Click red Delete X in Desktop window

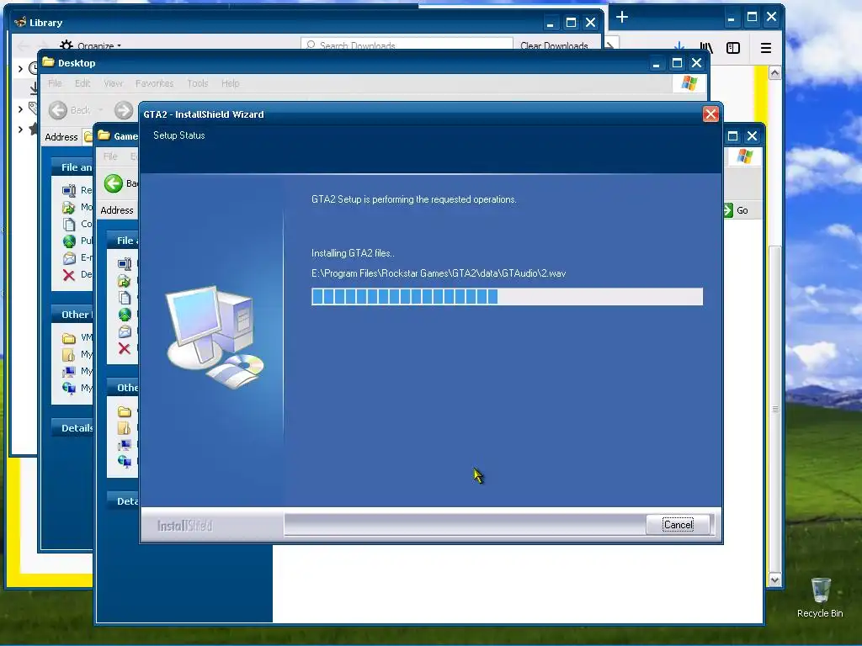pos(69,275)
